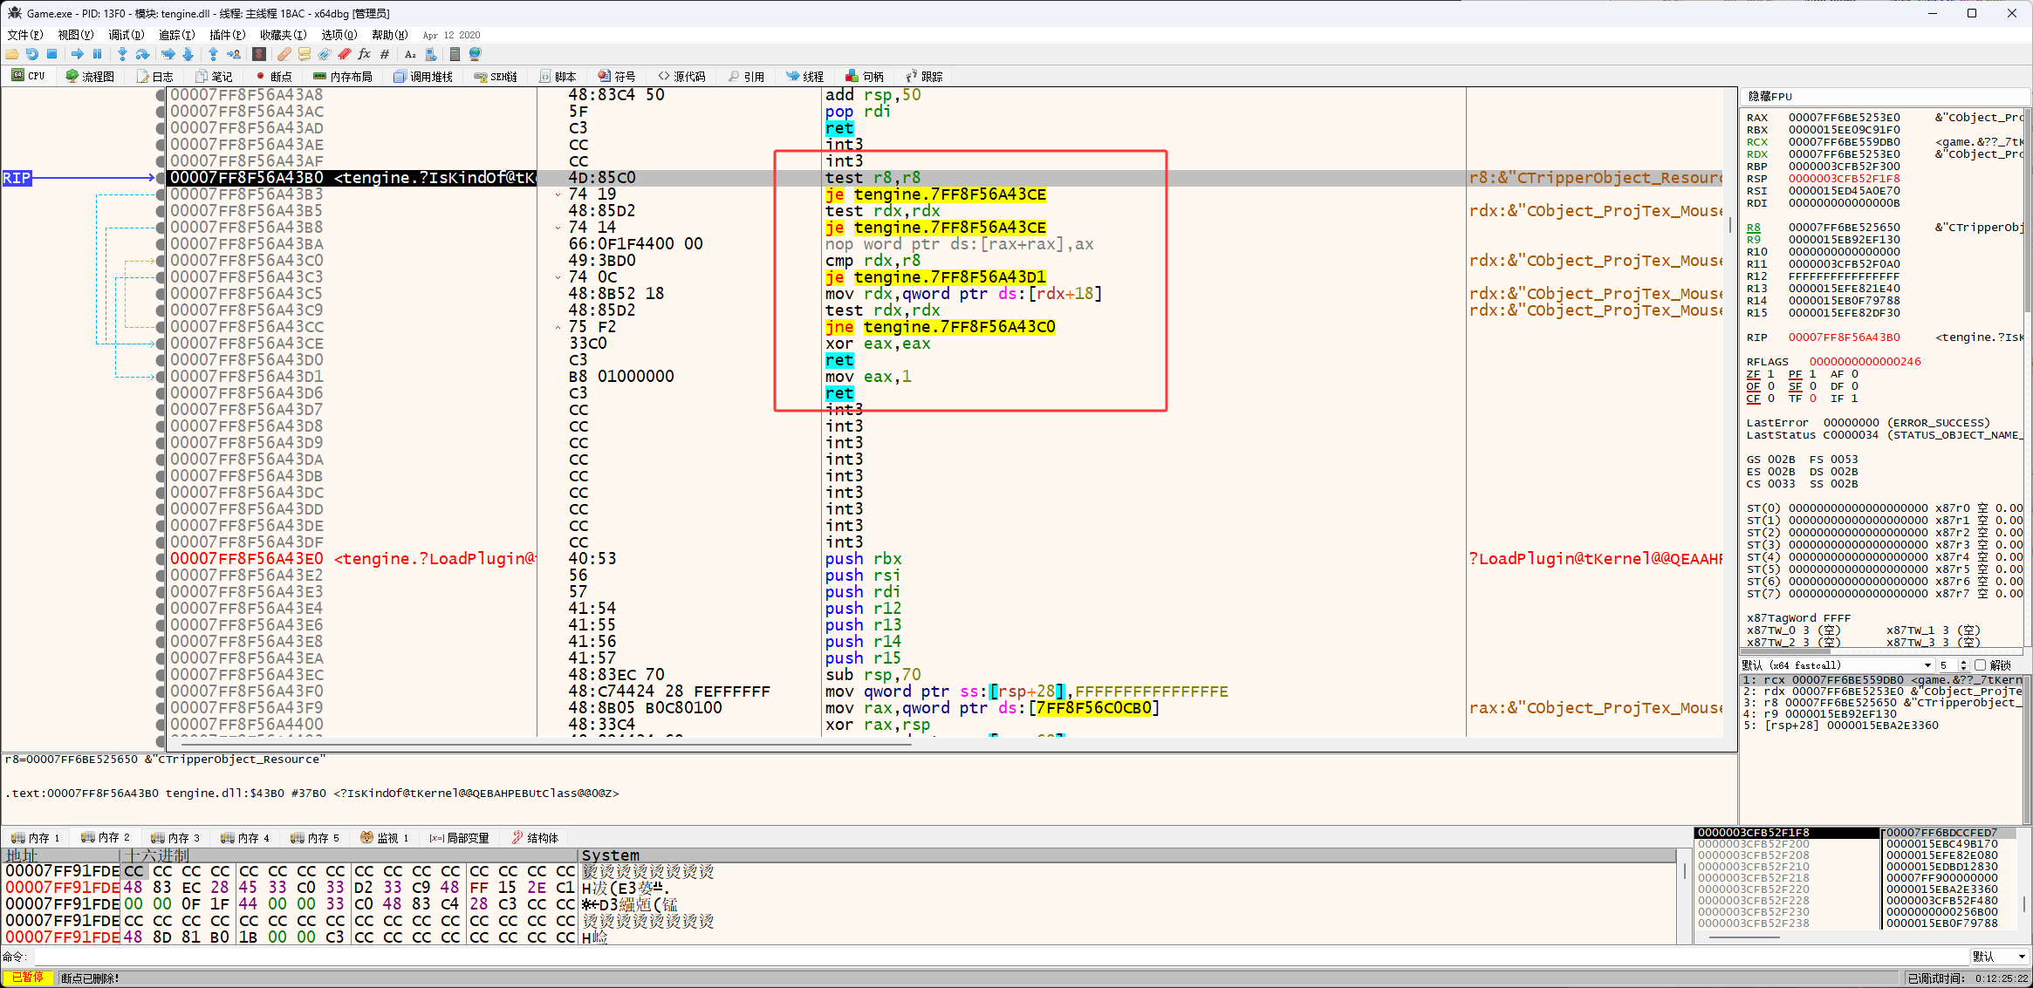Image resolution: width=2033 pixels, height=988 pixels.
Task: Toggle the ZF flag value
Action: click(1771, 374)
